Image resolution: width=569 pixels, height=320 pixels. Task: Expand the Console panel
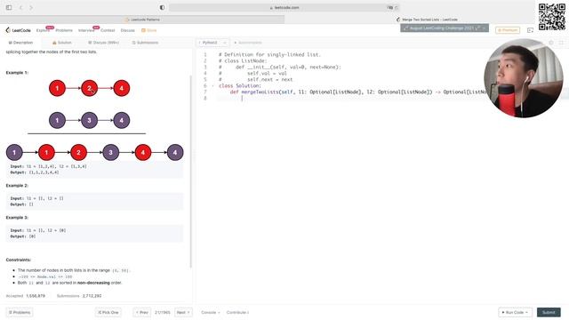211,312
